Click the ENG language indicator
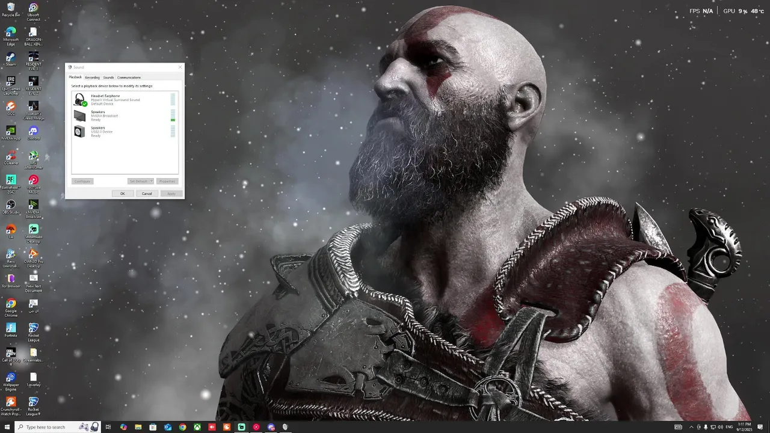The height and width of the screenshot is (433, 770). 730,427
